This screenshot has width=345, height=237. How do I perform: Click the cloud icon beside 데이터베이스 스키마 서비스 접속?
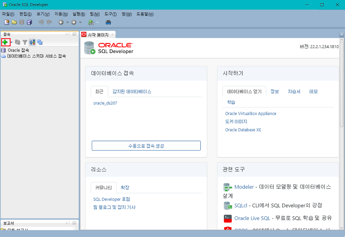[x=4, y=56]
